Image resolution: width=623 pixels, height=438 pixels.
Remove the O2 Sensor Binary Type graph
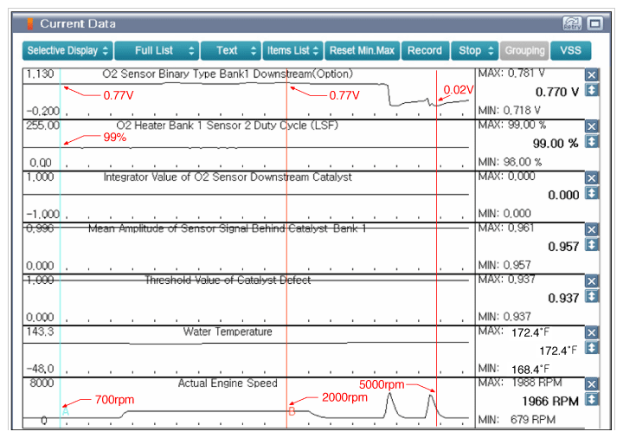click(592, 75)
